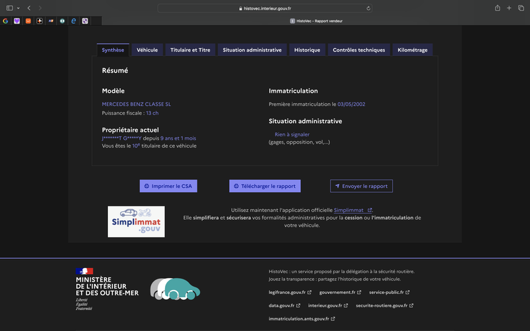Open the Google favorite bookmark icon
The image size is (530, 331).
(5, 21)
